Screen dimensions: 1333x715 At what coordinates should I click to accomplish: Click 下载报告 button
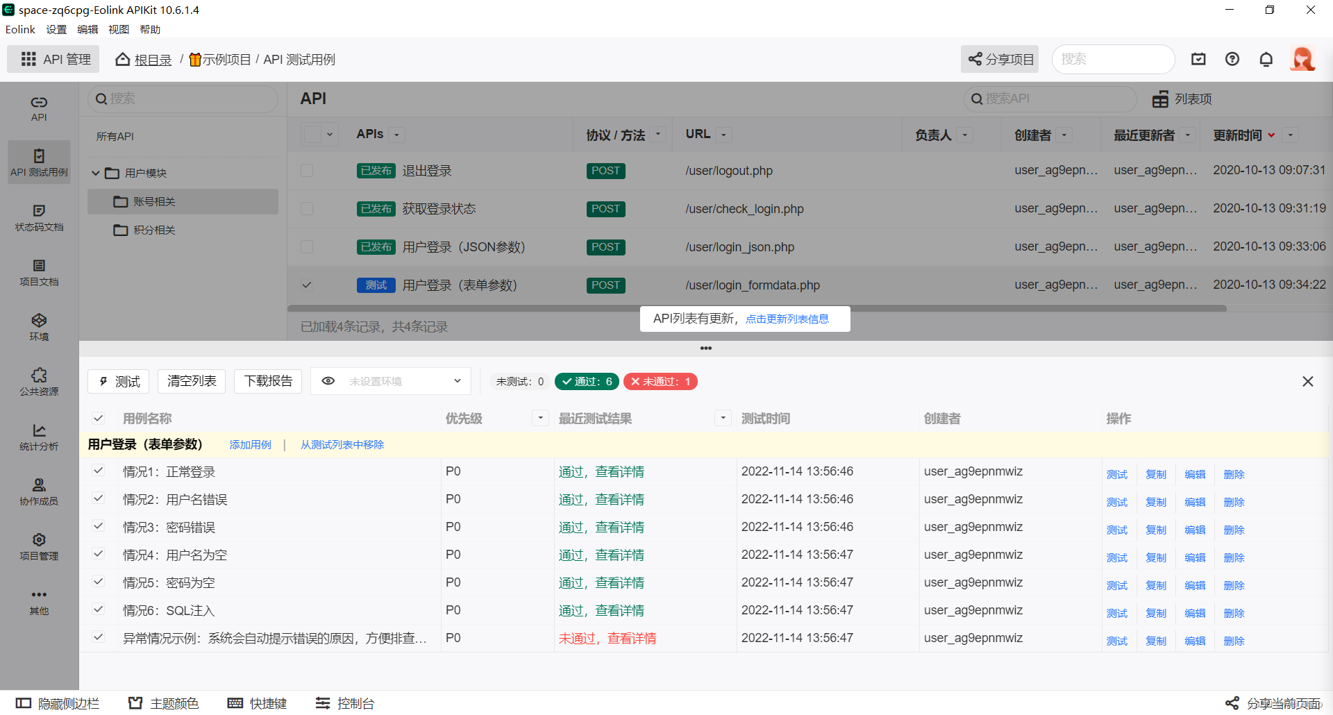click(268, 381)
